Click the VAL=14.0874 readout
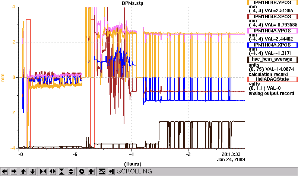This screenshot has height=176, width=298. [x=280, y=69]
